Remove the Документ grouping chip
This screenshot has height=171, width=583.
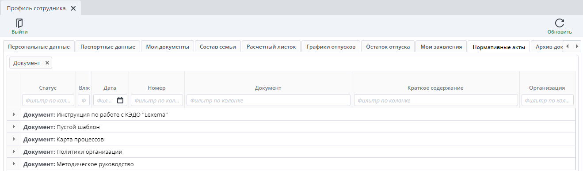pyautogui.click(x=47, y=63)
